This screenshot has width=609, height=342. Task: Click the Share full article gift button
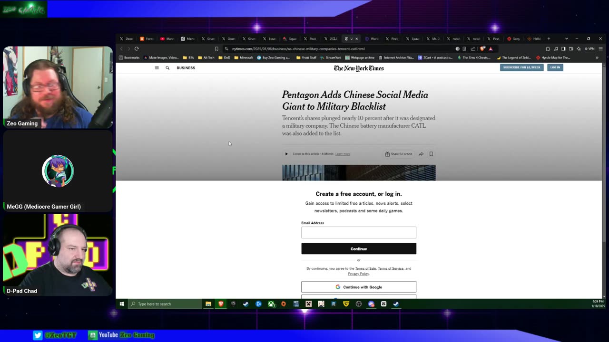click(399, 154)
